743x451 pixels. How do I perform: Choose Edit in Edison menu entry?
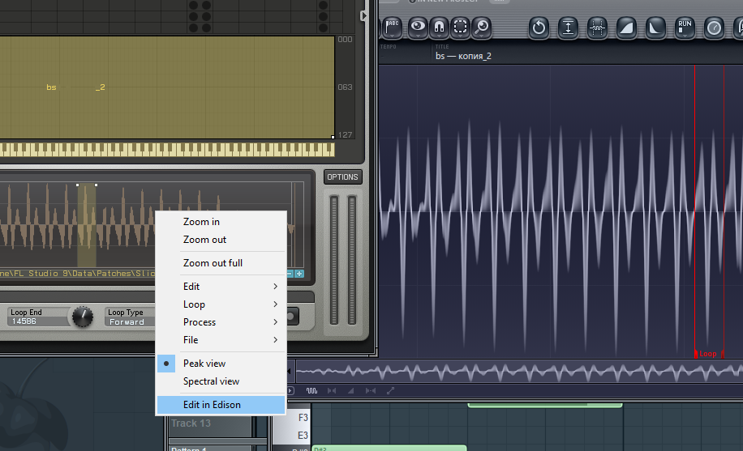(221, 405)
